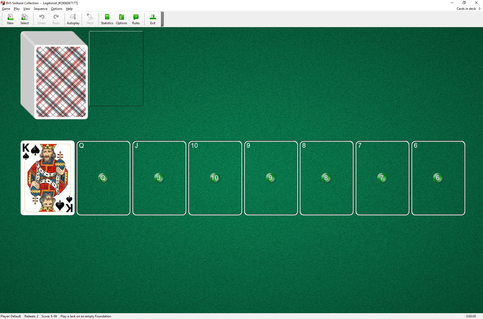Open the Sequence menu
Viewport: 483px width, 319px height.
tap(40, 9)
